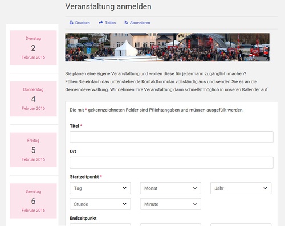Open the Stunde hour dropdown
This screenshot has width=285, height=226.
click(100, 204)
